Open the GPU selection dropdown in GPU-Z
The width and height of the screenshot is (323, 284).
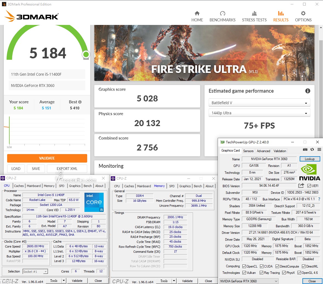[249, 281]
